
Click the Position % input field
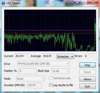(x=27, y=71)
